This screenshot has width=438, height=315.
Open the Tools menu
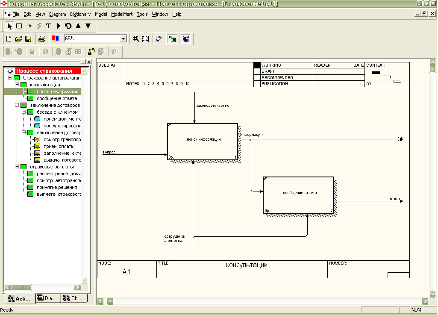tap(142, 14)
